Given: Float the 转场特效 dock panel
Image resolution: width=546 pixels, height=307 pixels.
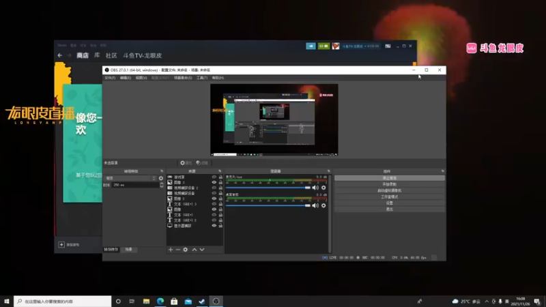Looking at the screenshot, I should click(x=162, y=171).
